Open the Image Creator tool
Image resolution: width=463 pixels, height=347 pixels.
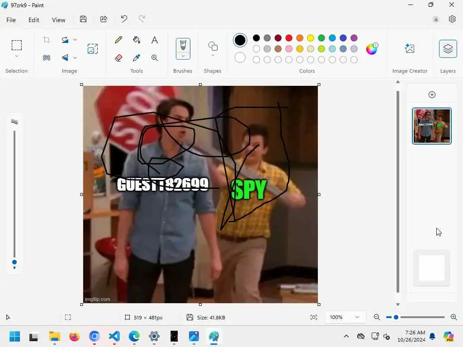pos(410,48)
